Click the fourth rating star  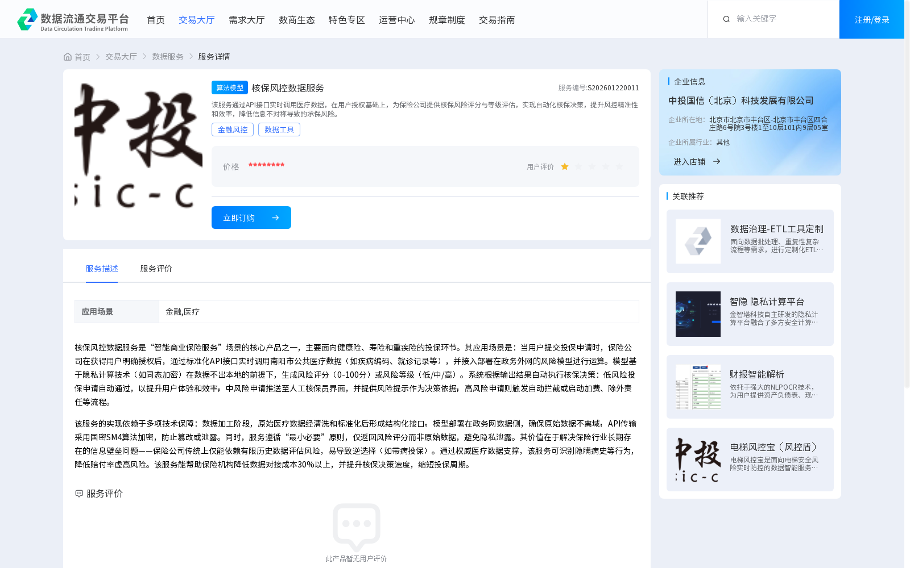coord(606,166)
